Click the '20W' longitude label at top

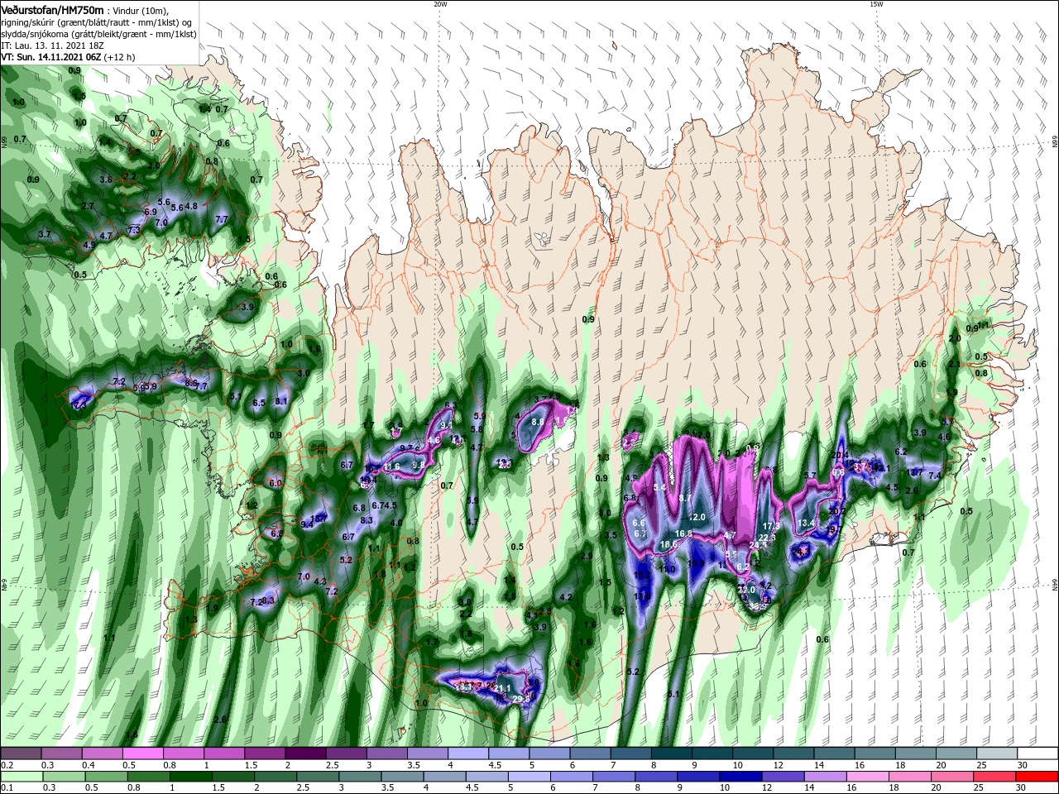440,4
